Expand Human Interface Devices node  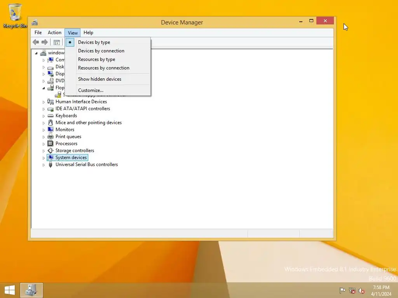(44, 102)
